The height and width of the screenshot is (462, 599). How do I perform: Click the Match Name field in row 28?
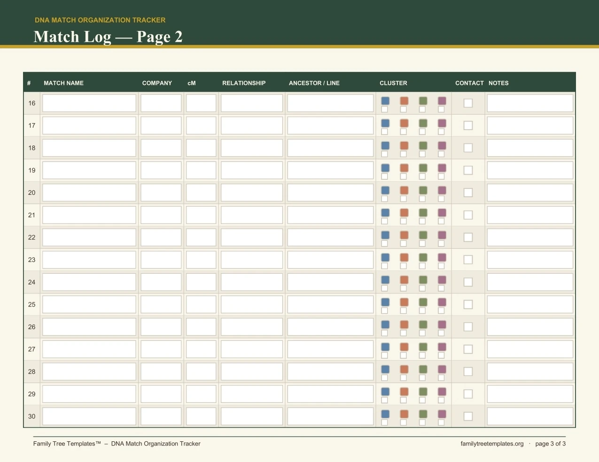[x=89, y=371]
